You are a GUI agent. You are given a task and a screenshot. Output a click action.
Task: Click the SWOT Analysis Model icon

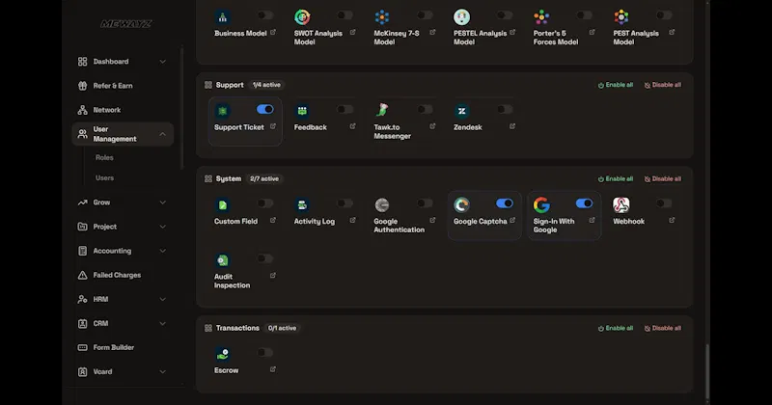pyautogui.click(x=302, y=17)
